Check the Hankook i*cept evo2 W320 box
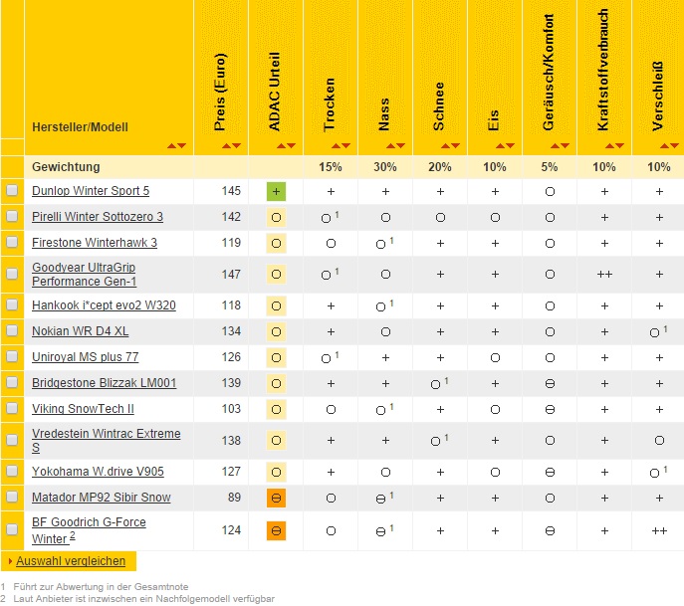The height and width of the screenshot is (606, 684). pos(12,304)
